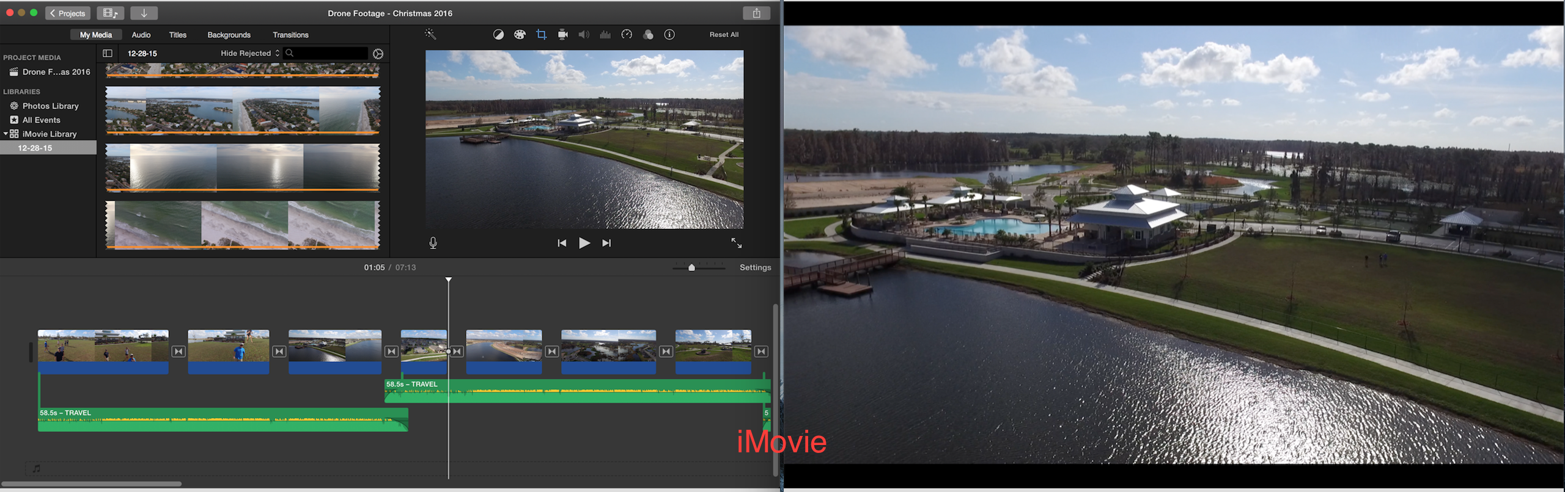Image resolution: width=1565 pixels, height=492 pixels.
Task: Enter fullscreen playback with the arrows icon
Action: [x=737, y=243]
